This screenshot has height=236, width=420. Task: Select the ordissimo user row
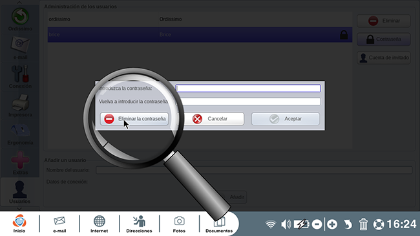click(x=200, y=19)
